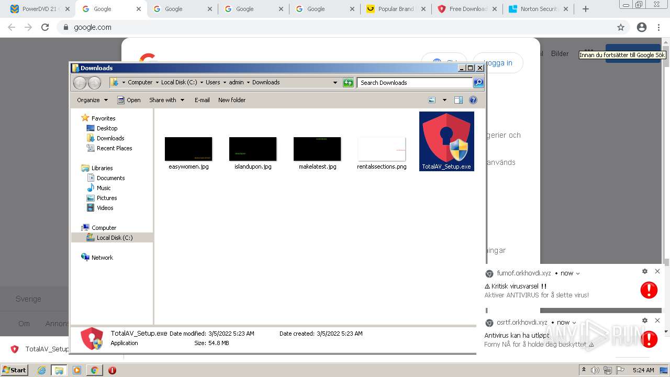Dismiss the fumof.orkhovdi.xyz notification

(x=657, y=271)
